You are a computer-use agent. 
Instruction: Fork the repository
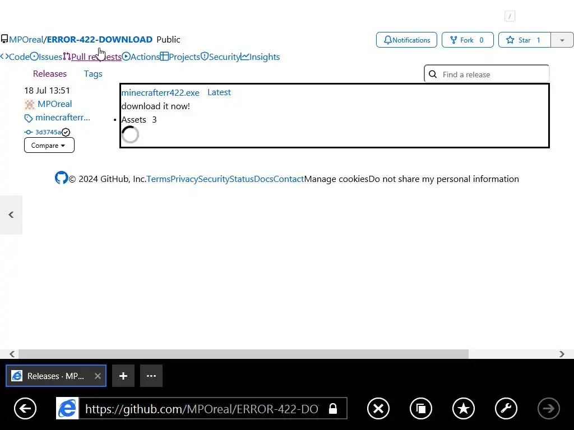coord(467,40)
